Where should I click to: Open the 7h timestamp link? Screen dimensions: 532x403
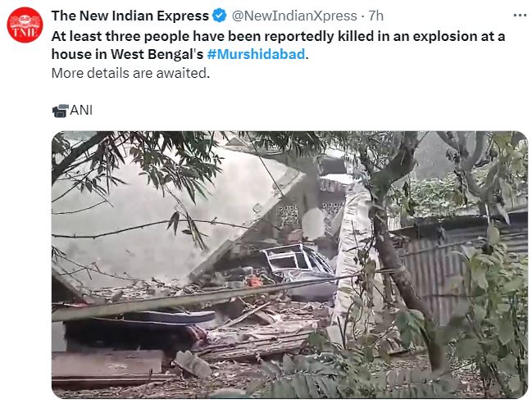coord(376,16)
